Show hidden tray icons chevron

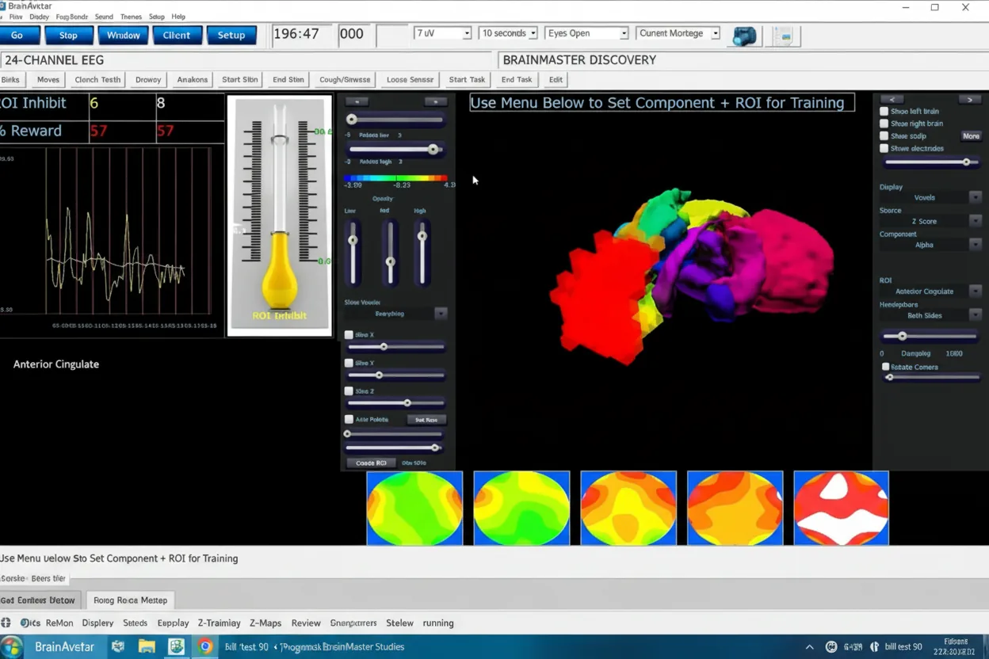coord(809,647)
